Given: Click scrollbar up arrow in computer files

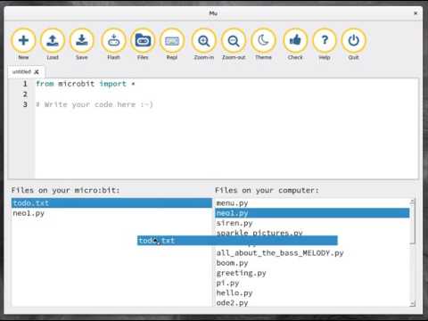Looking at the screenshot, I should click(x=412, y=202).
